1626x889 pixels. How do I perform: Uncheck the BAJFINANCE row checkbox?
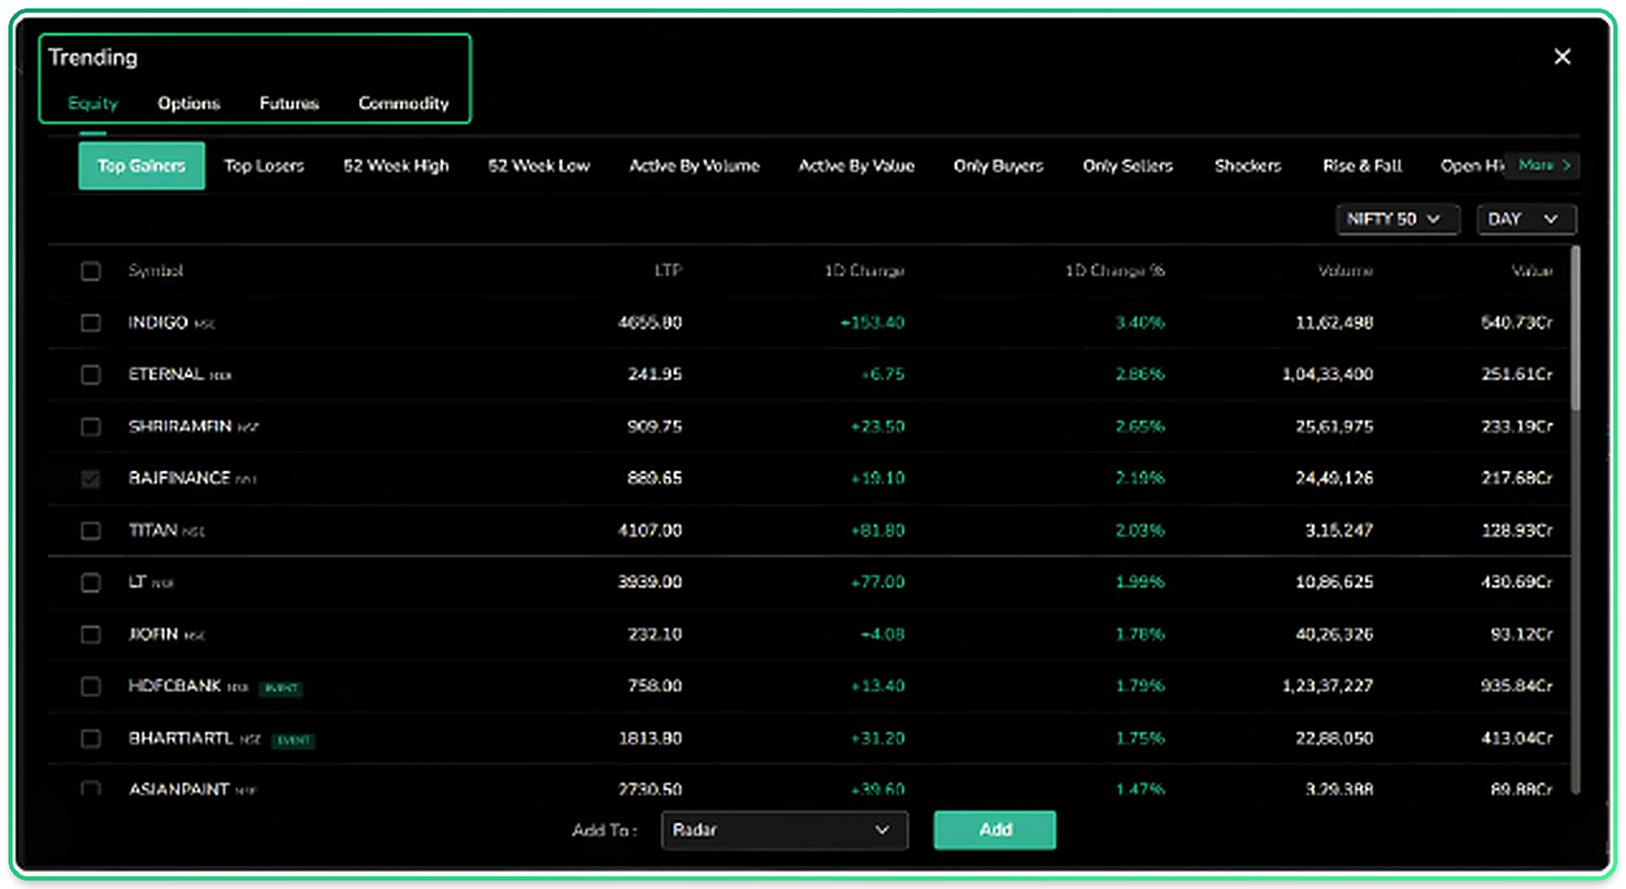coord(90,479)
